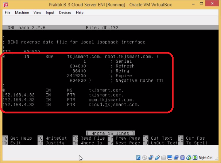Click the ^T To Spell shortcut
221x163 pixels.
click(193, 143)
